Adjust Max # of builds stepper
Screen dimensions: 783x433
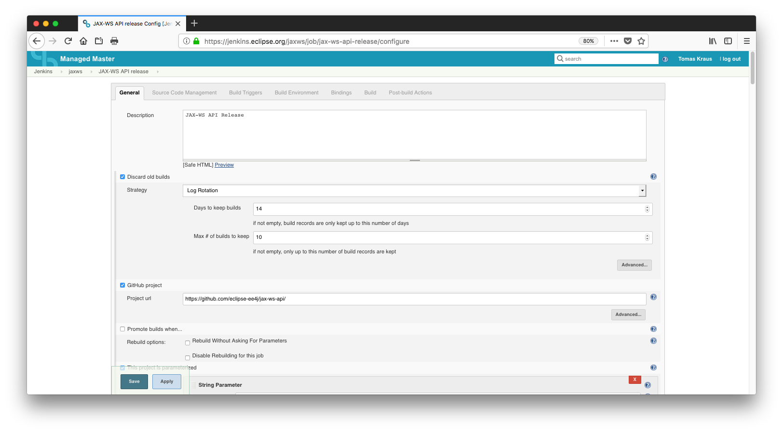click(x=647, y=237)
